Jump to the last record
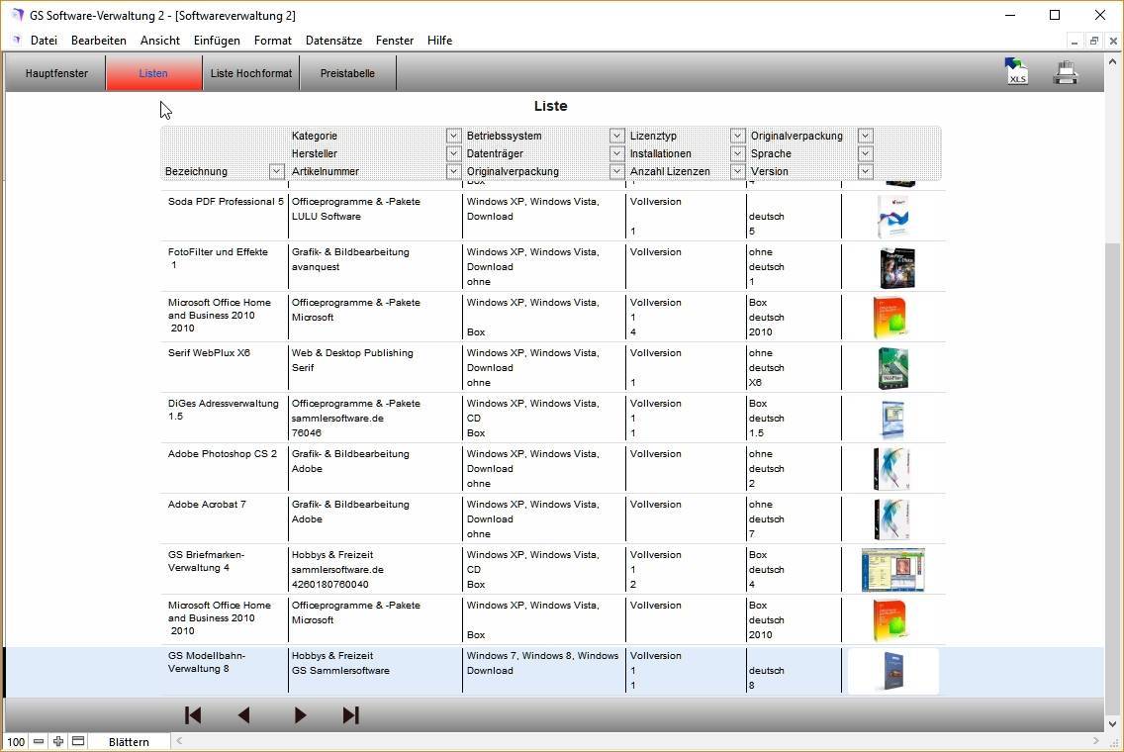The image size is (1124, 752). point(350,715)
